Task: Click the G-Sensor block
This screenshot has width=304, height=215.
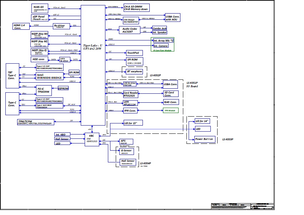Action: (x=126, y=151)
